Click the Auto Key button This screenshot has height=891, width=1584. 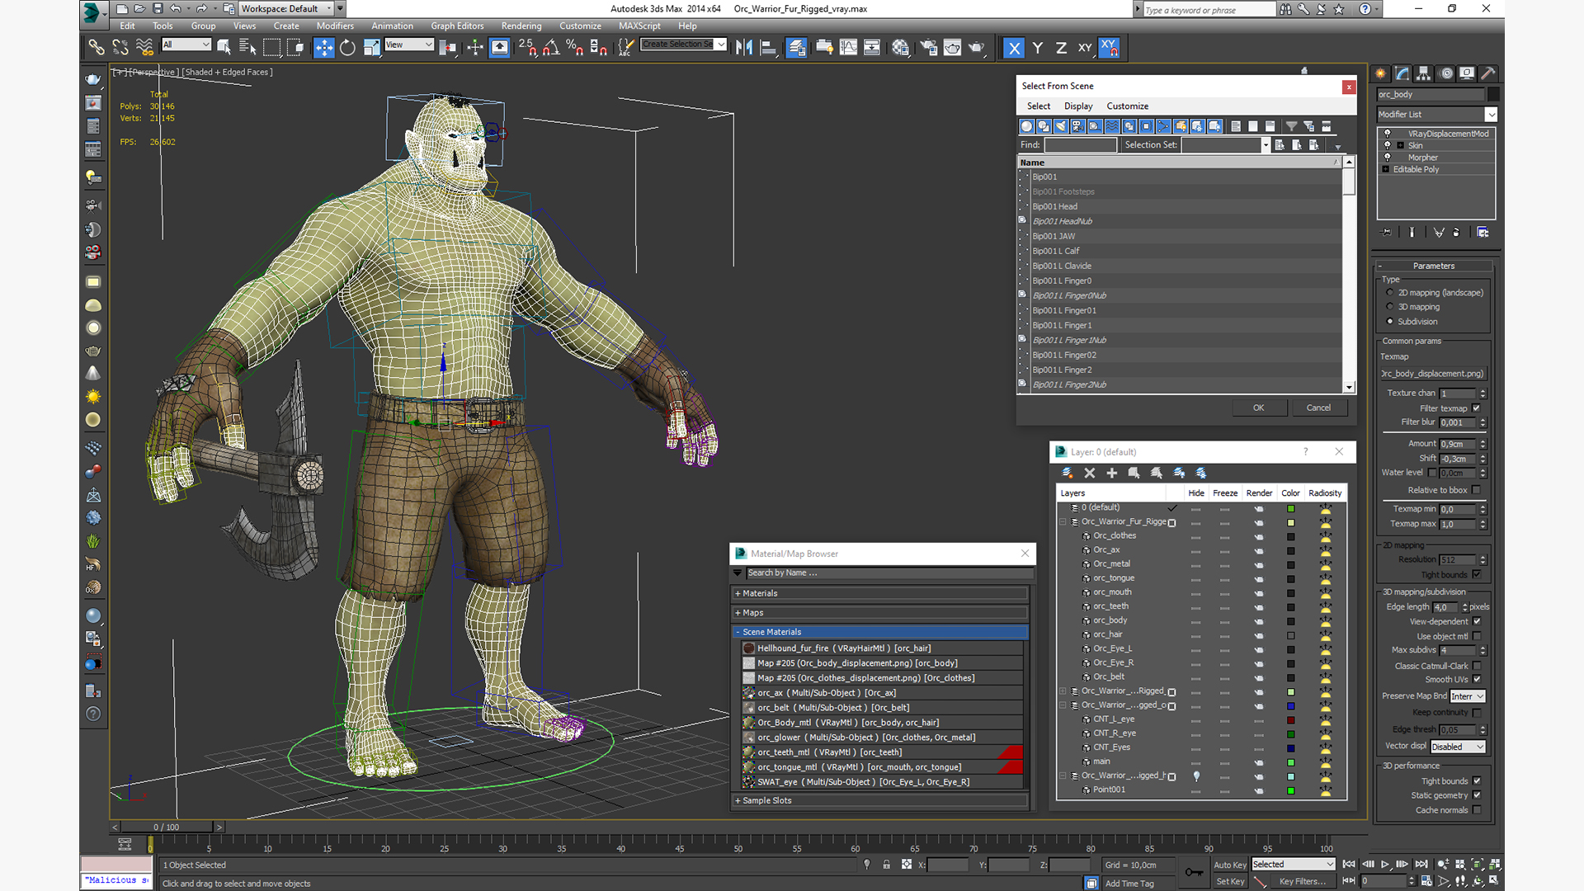[1229, 865]
